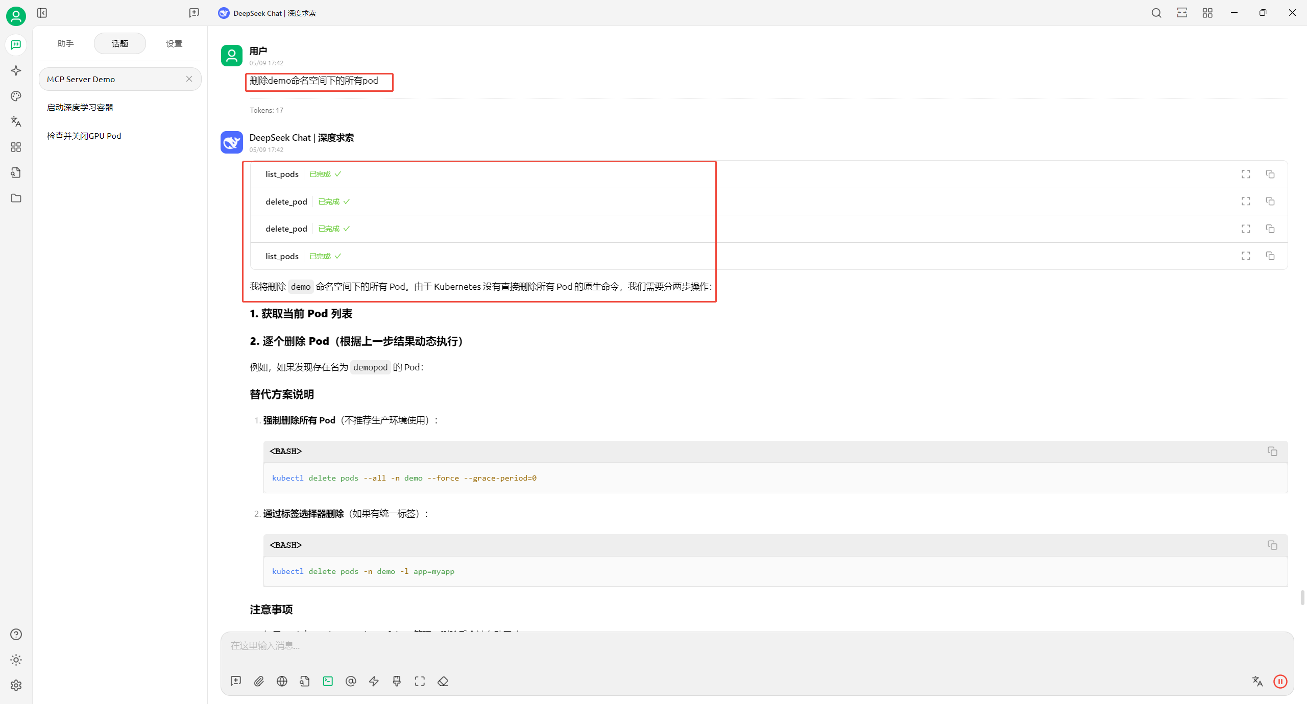Pause generation with red pause button
The image size is (1307, 704).
(1280, 681)
